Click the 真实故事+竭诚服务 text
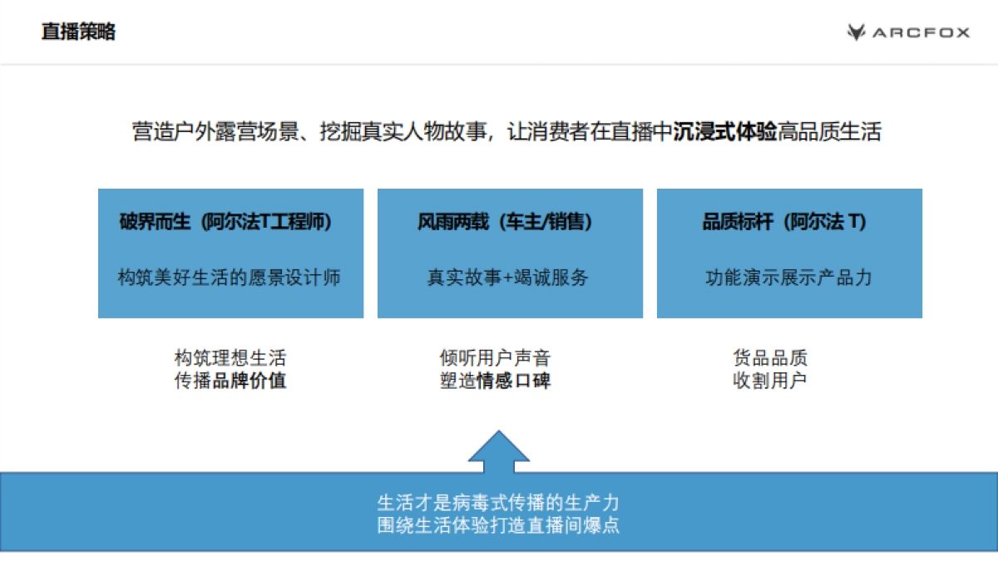The height and width of the screenshot is (561, 998). (x=509, y=276)
